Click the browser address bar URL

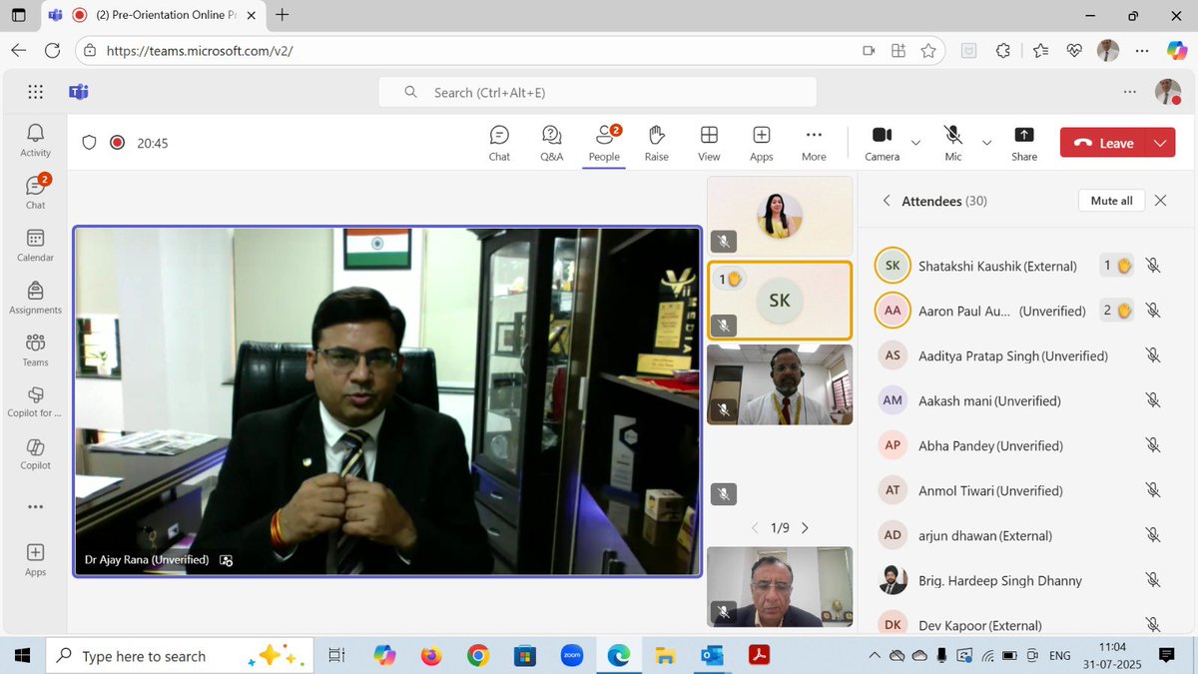[x=200, y=50]
